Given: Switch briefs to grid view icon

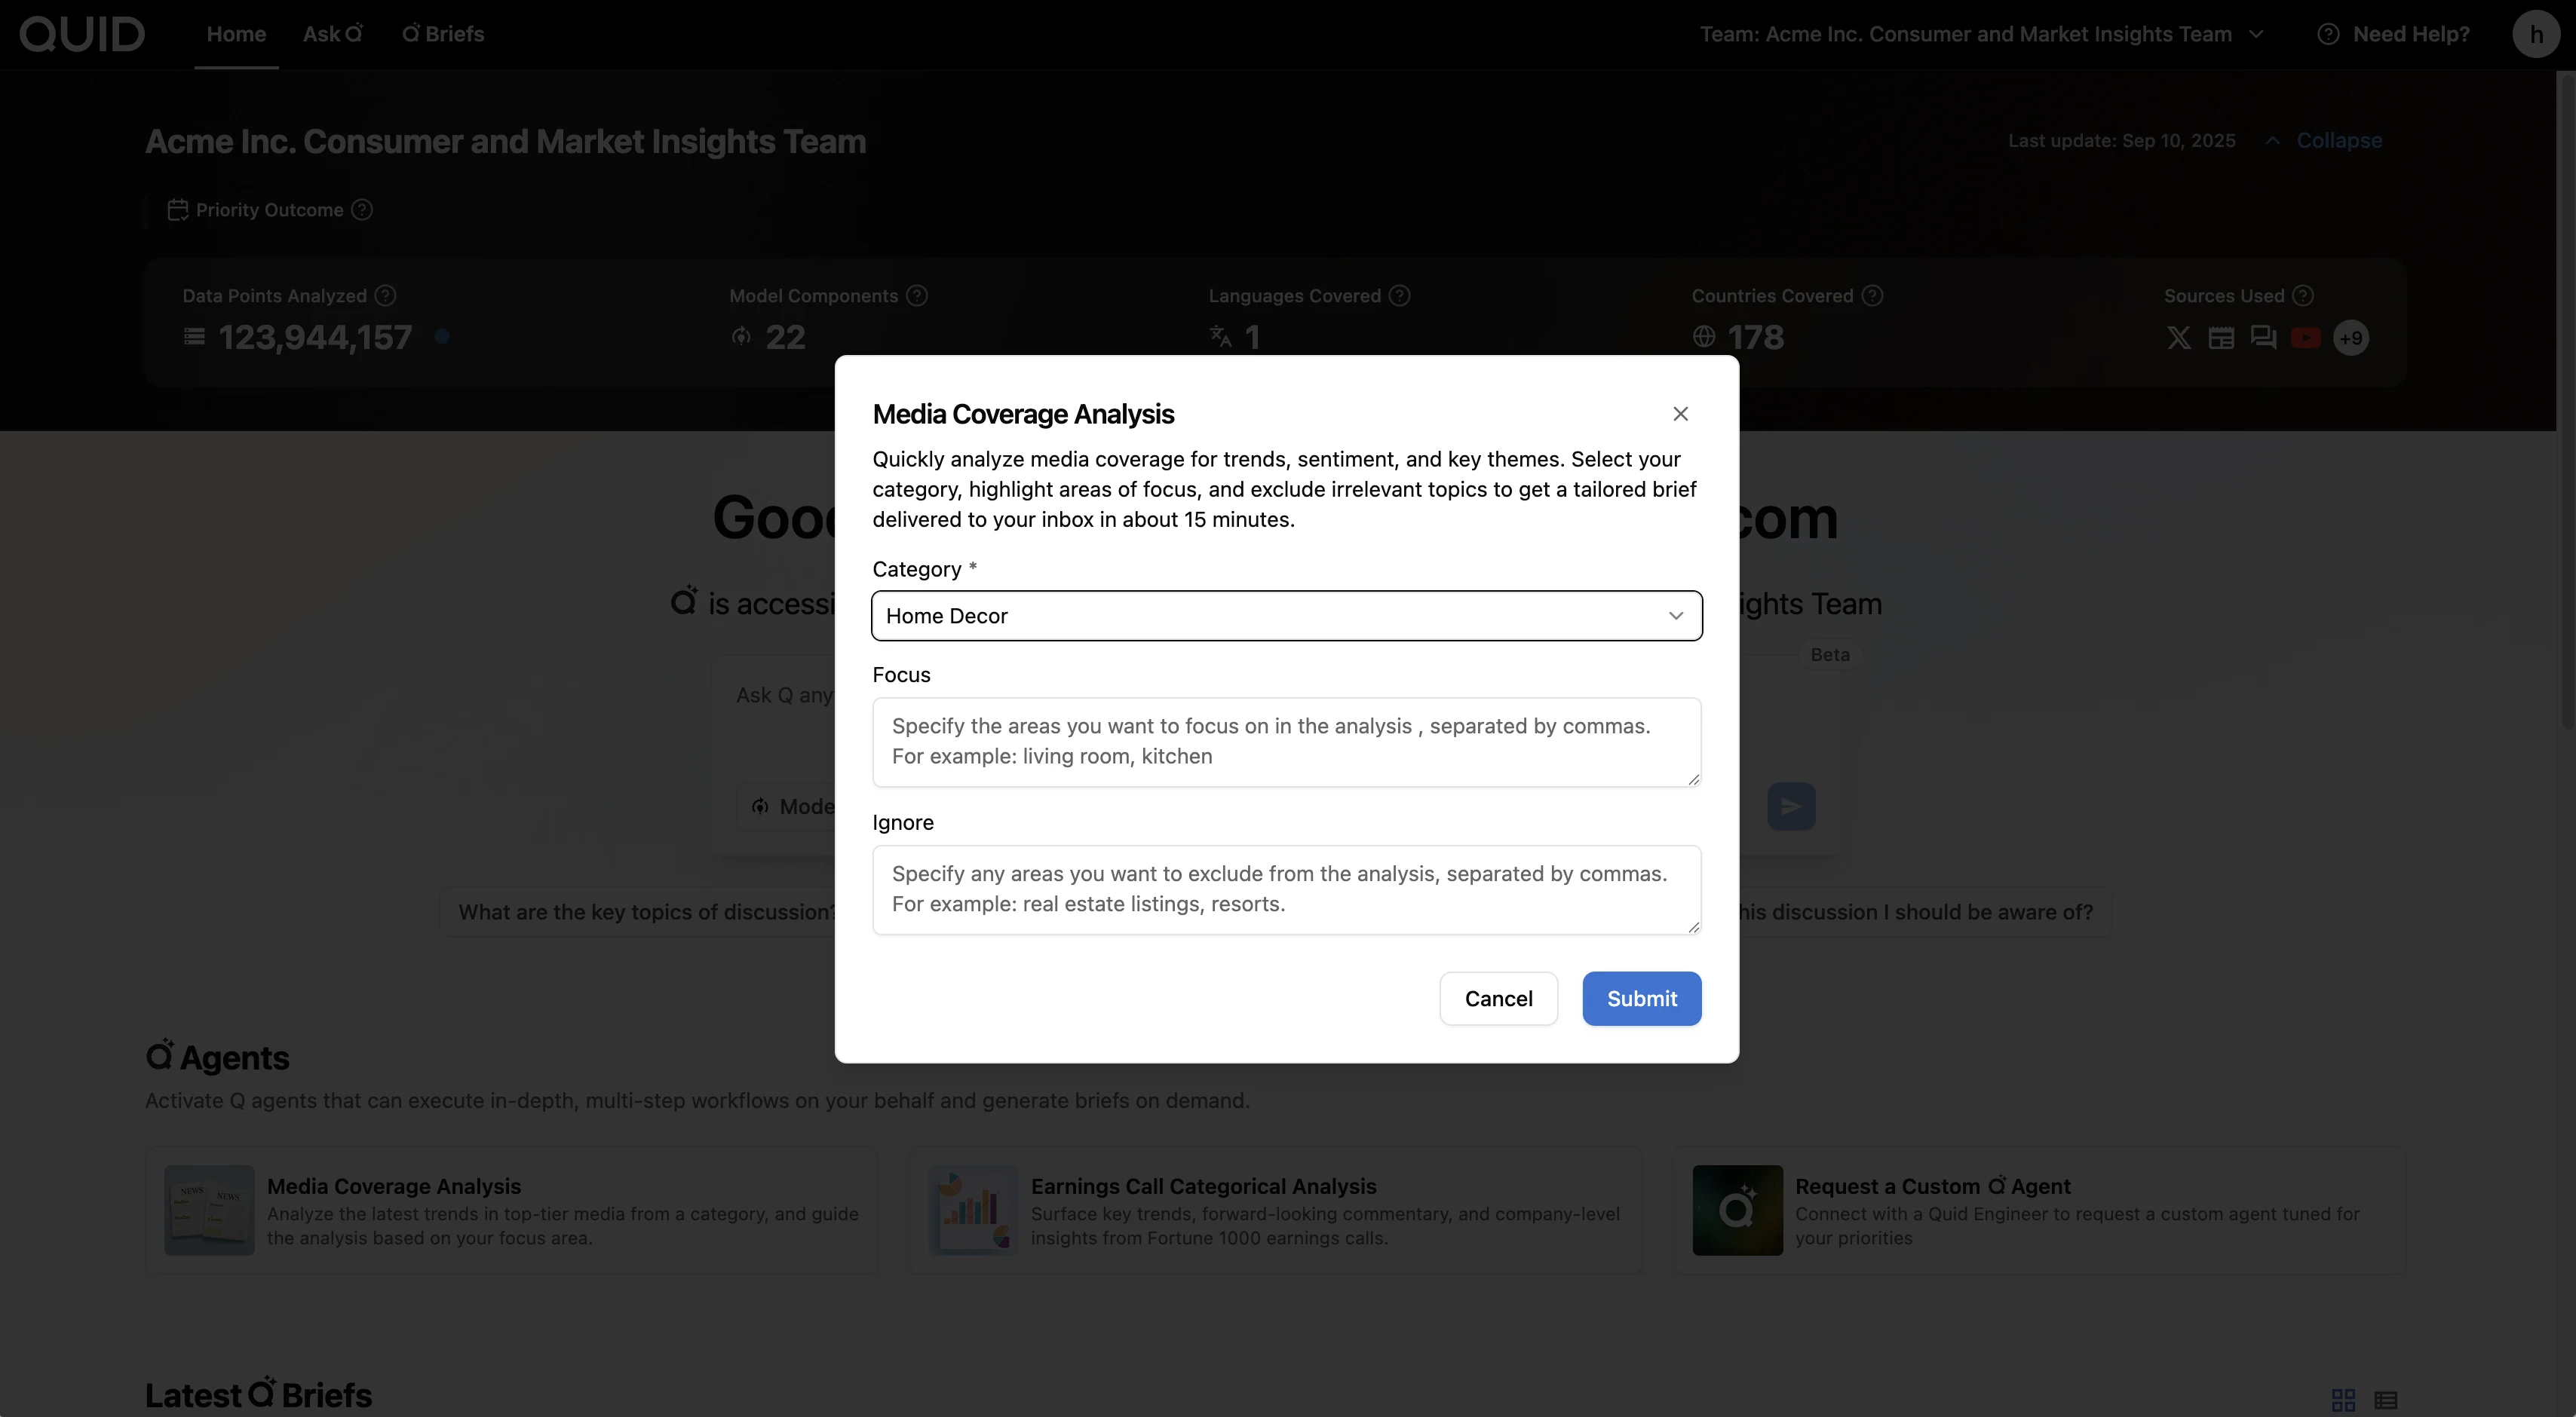Looking at the screenshot, I should point(2343,1399).
